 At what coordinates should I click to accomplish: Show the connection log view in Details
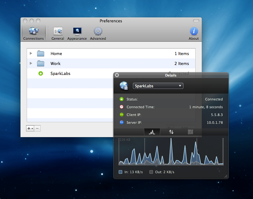pos(190,132)
